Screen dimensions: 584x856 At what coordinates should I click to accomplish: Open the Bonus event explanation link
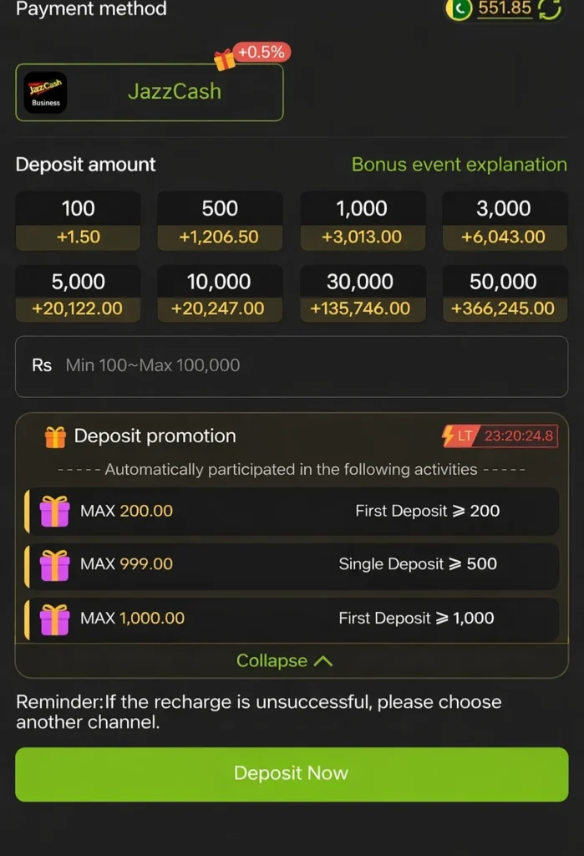(459, 165)
